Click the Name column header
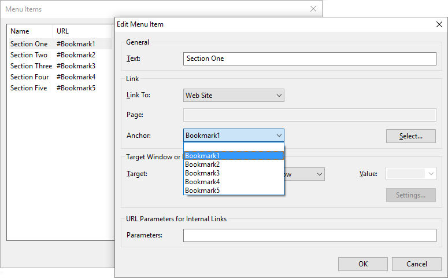The image size is (448, 278). [29, 31]
